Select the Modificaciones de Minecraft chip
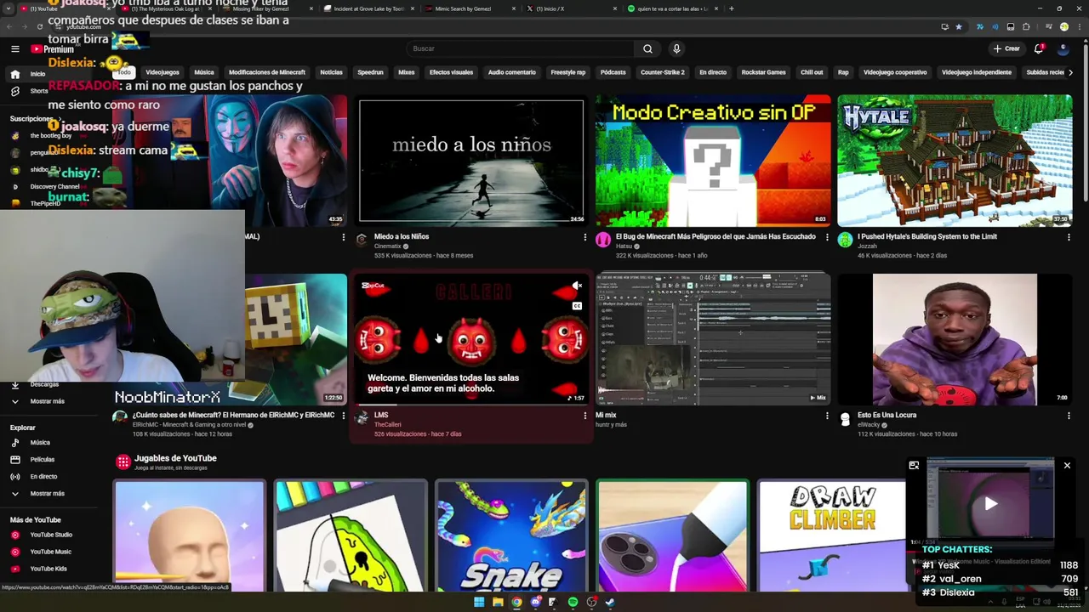This screenshot has width=1089, height=612. (267, 72)
